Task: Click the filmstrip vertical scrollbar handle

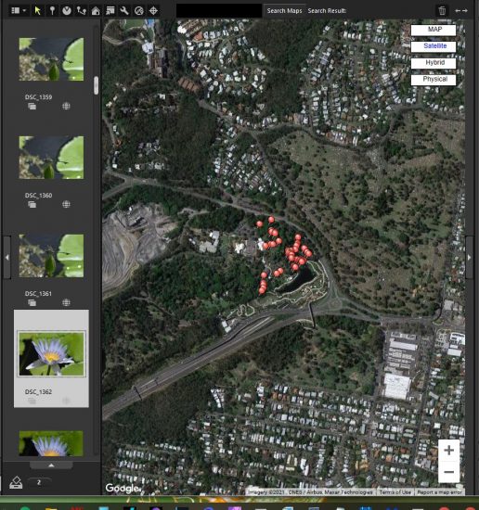Action: pos(96,85)
